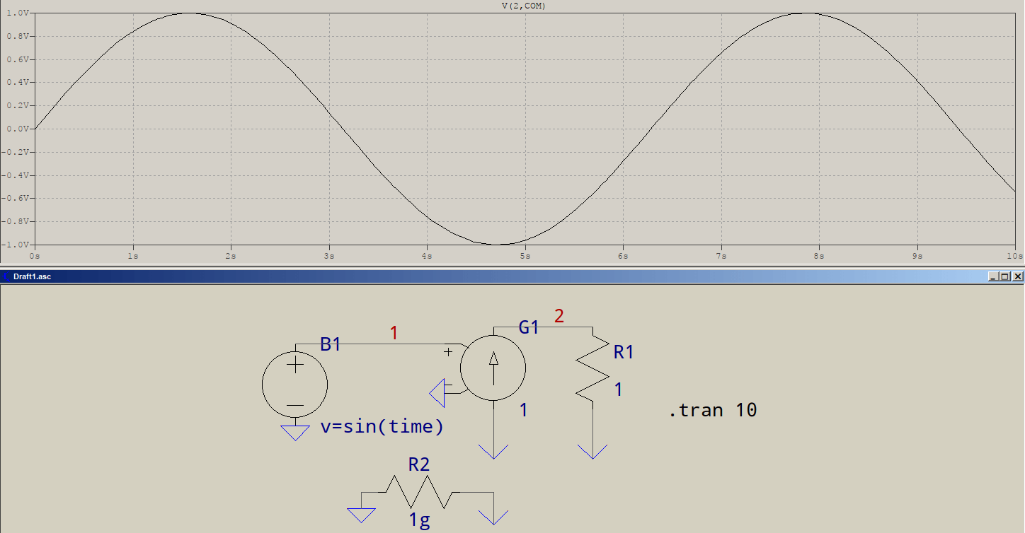Click the -0.6V label on vertical axis
The height and width of the screenshot is (533, 1025).
click(17, 199)
